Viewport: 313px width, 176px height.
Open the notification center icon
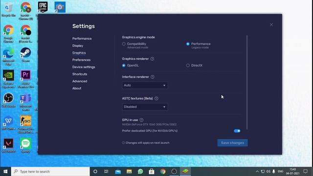pos(305,172)
